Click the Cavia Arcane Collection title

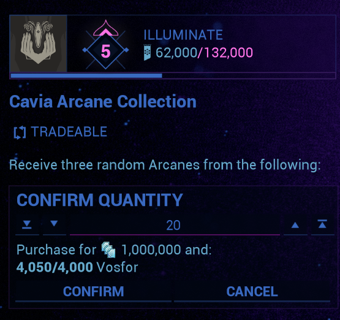tap(103, 102)
